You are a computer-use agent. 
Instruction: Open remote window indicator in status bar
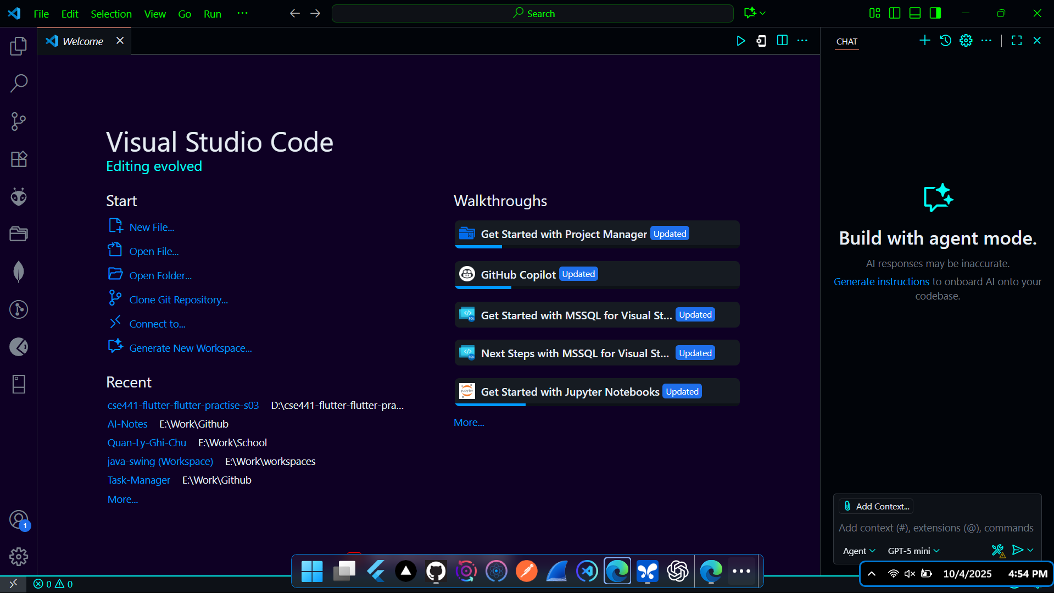click(x=13, y=584)
